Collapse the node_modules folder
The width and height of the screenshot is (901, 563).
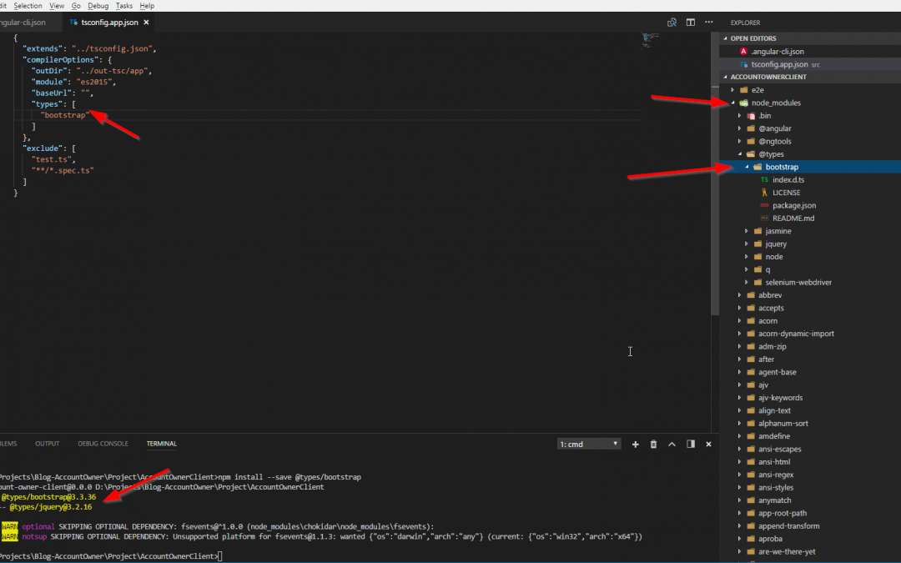733,103
